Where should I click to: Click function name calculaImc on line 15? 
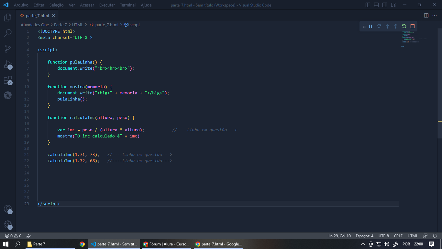[83, 117]
